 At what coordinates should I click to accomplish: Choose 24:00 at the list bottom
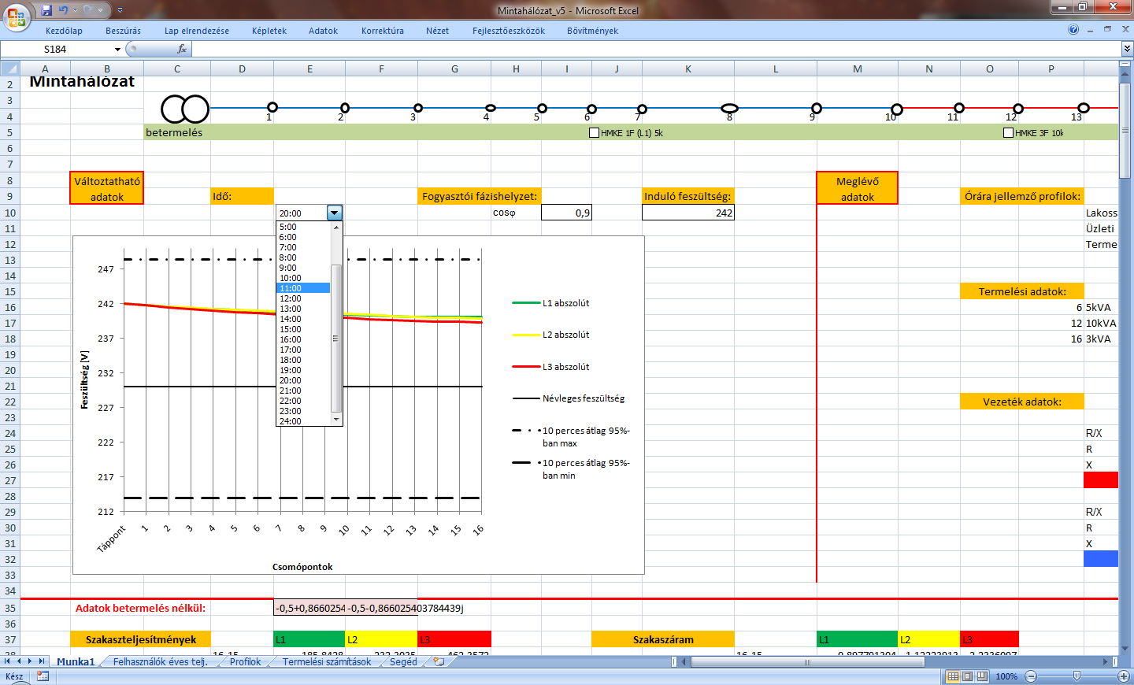pos(303,421)
